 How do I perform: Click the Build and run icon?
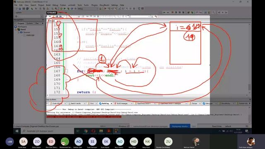(x=68, y=9)
